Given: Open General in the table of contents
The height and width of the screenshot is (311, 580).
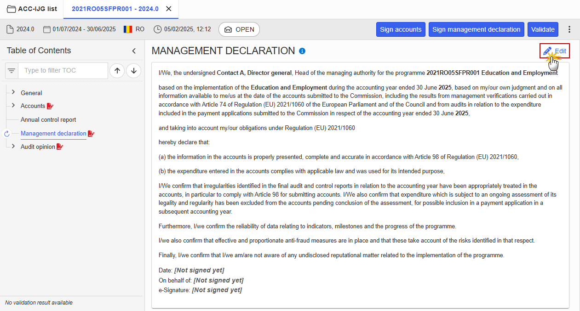Looking at the screenshot, I should click(x=31, y=93).
